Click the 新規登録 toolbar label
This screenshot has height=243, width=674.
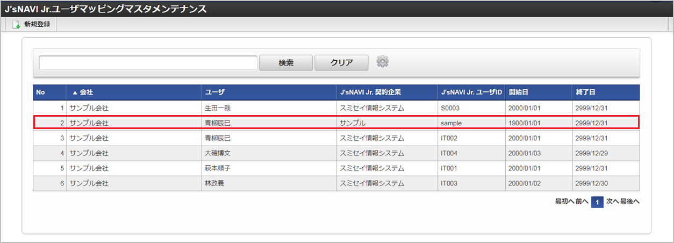[x=37, y=24]
